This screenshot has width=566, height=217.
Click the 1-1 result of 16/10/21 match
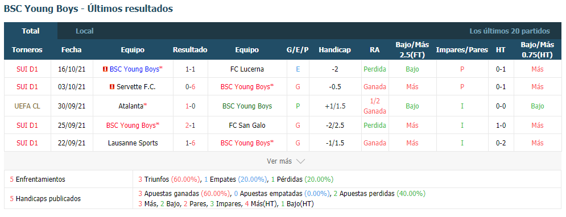190,69
